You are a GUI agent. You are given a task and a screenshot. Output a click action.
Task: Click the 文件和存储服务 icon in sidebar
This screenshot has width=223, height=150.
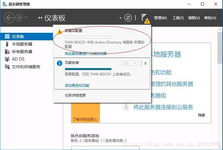coord(7,66)
